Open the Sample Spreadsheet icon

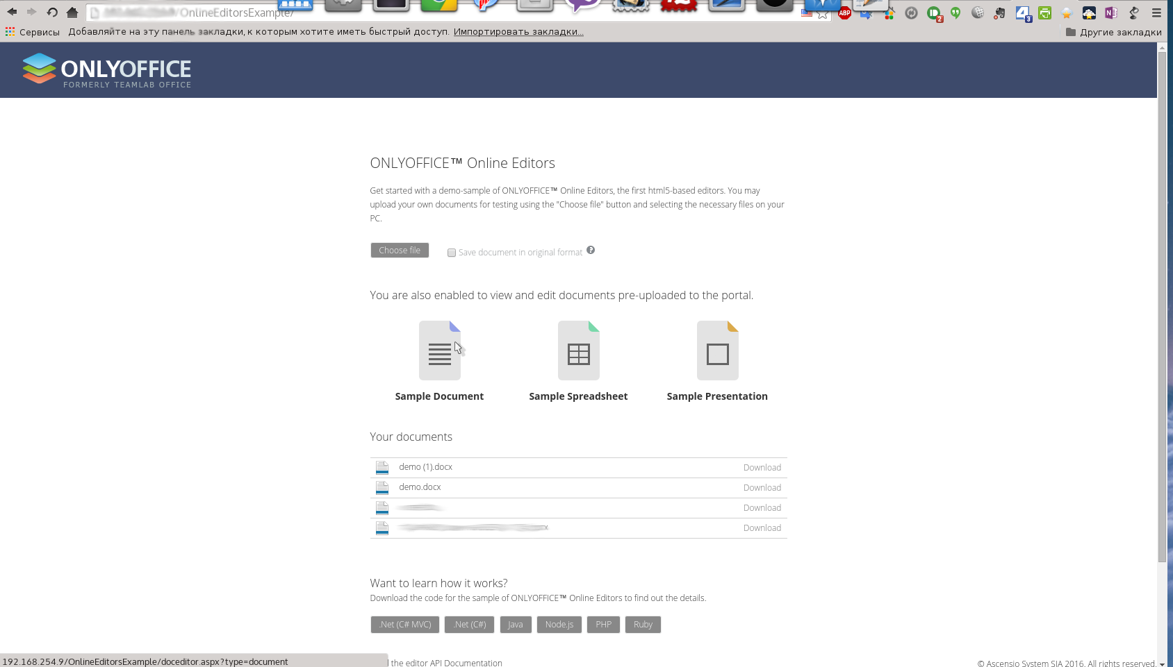click(x=579, y=351)
